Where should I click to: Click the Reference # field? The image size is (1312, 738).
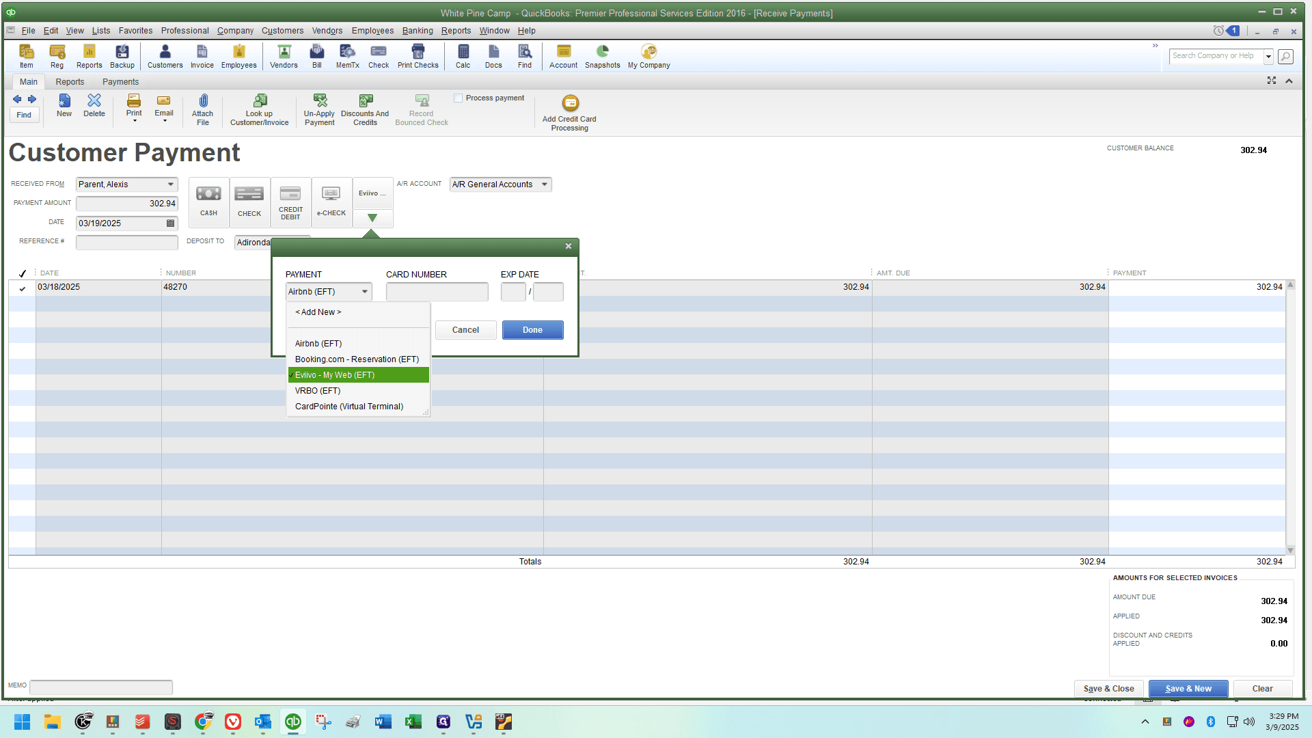(127, 243)
